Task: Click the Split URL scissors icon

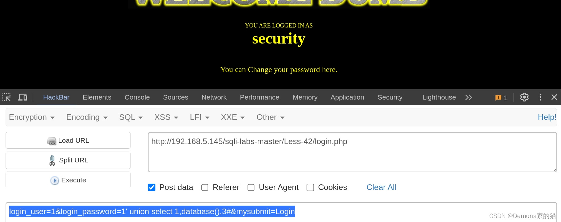Action: click(x=52, y=160)
